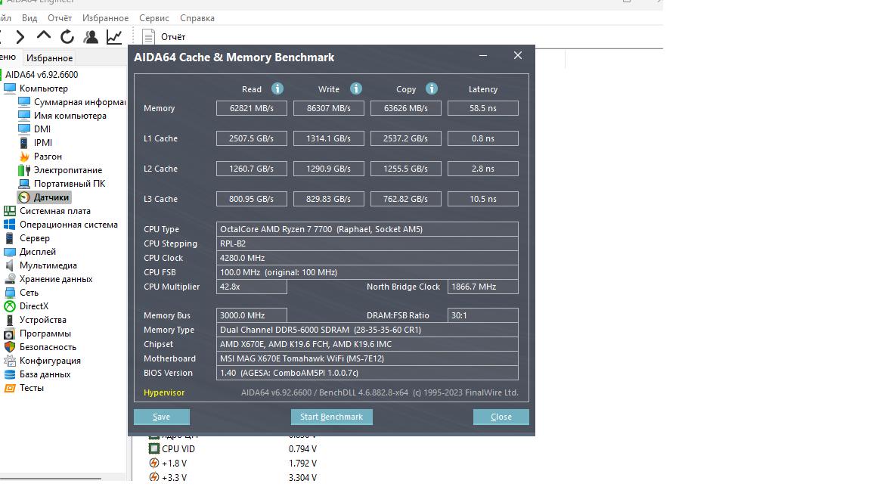This screenshot has height=490, width=871.
Task: Open the Сервис menu
Action: click(x=154, y=18)
